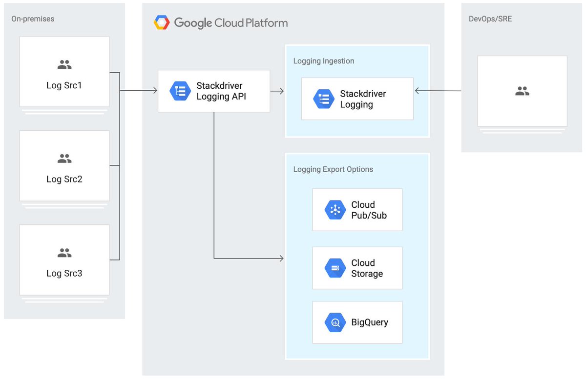Select the Cloud Pub/Sub icon

[335, 210]
